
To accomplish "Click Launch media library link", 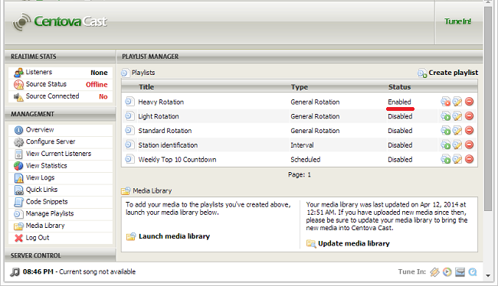I will [174, 236].
